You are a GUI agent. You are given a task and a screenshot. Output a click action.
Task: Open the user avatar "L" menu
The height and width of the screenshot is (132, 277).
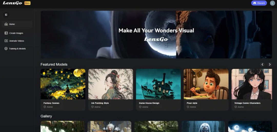272,3
